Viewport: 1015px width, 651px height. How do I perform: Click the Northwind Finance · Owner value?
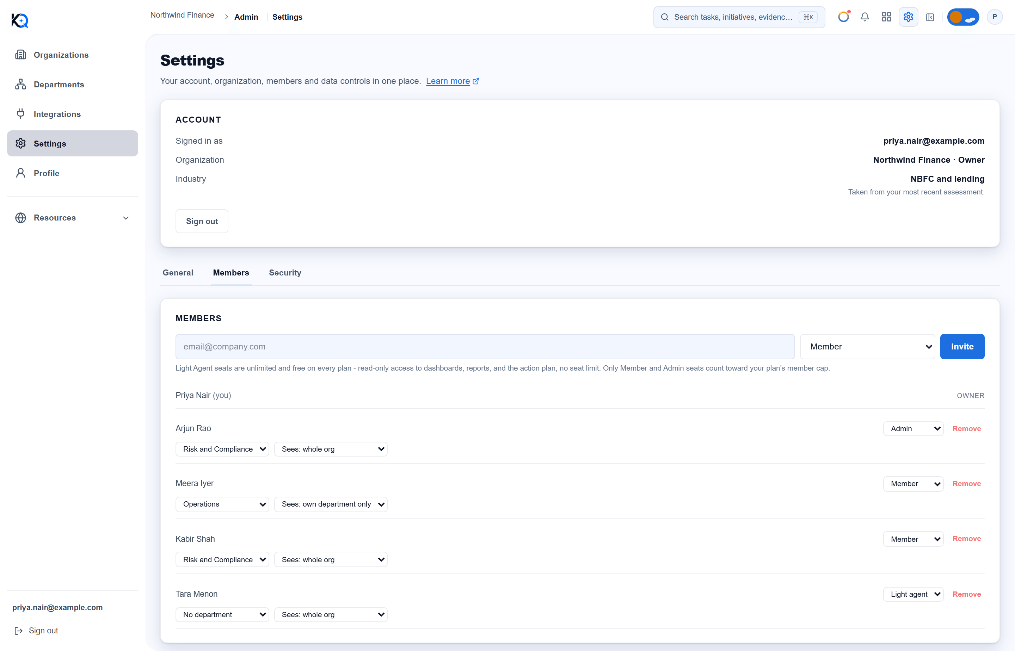[929, 160]
